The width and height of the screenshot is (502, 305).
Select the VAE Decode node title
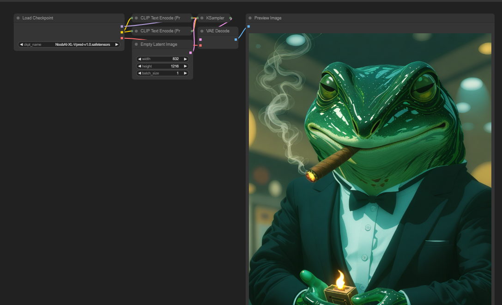tap(218, 31)
